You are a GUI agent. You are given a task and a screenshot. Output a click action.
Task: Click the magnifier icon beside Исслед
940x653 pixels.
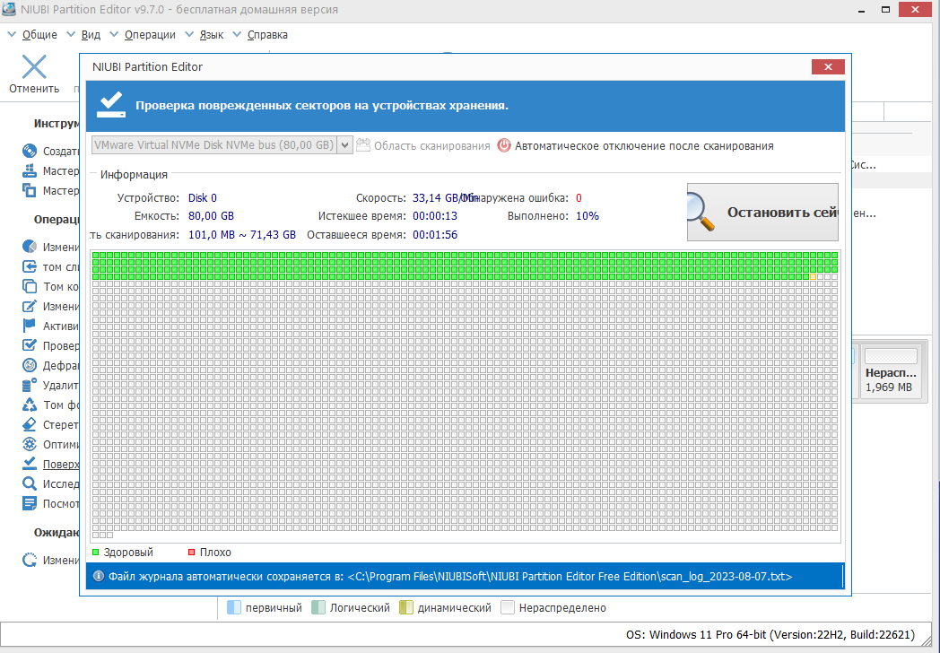(30, 483)
